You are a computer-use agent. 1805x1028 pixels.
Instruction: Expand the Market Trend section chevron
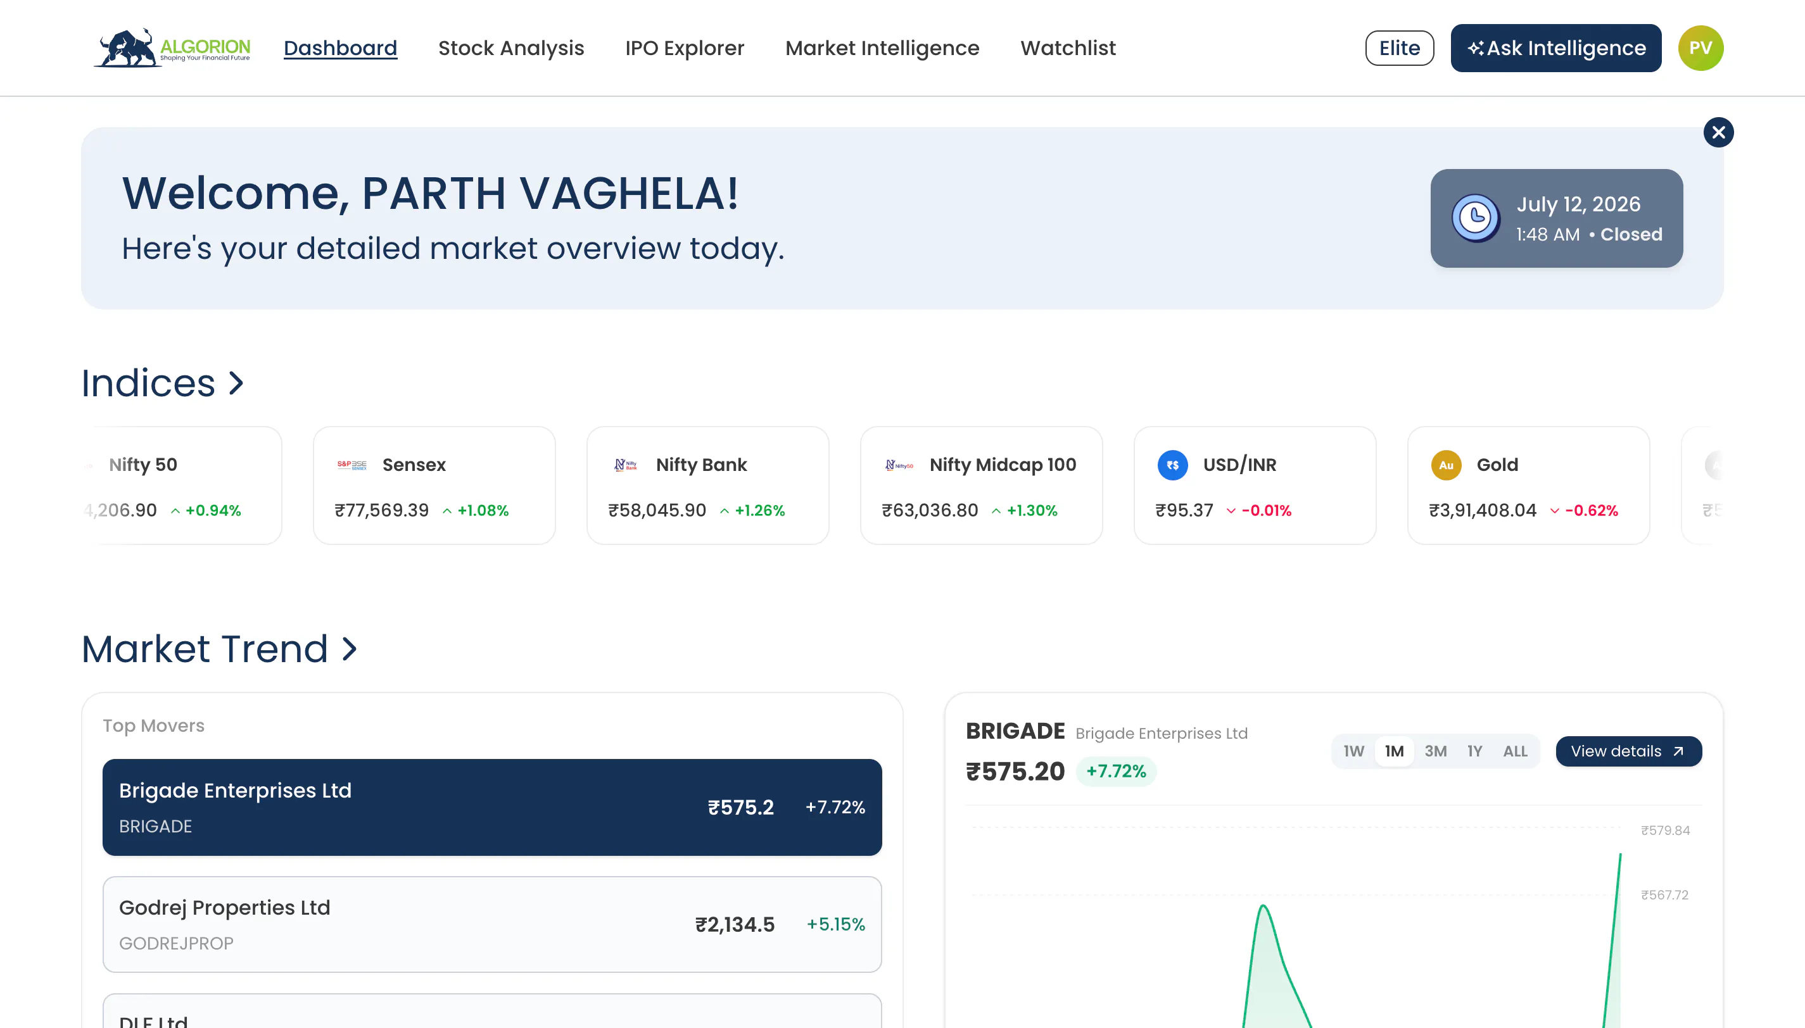[x=349, y=649]
